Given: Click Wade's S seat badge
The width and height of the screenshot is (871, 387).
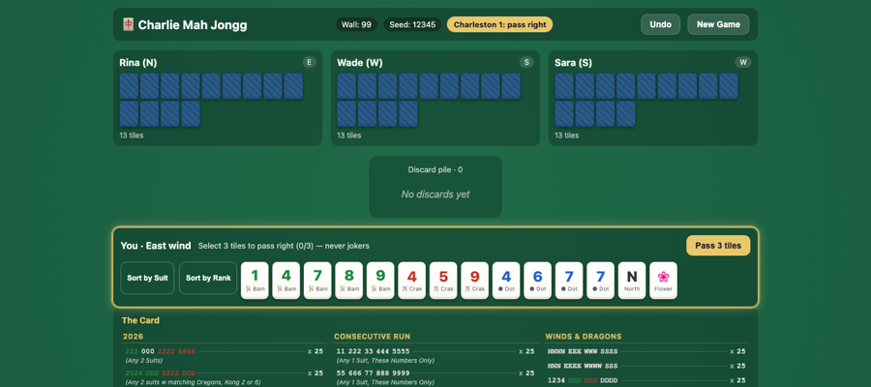Looking at the screenshot, I should coord(527,62).
